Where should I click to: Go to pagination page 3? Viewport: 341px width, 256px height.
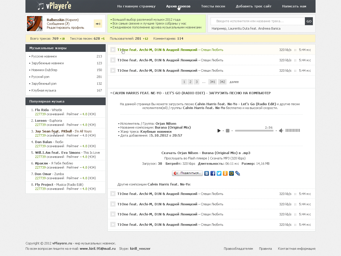pyautogui.click(x=197, y=82)
